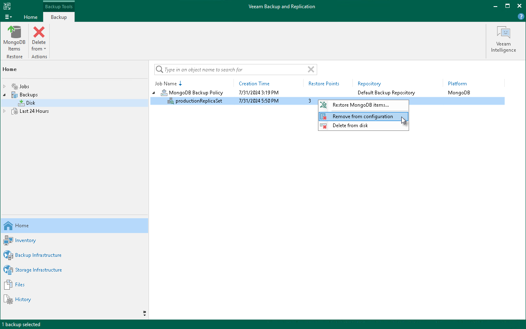Screen dimensions: 526x329
Task: Expand the Last 24 Hours node
Action: pyautogui.click(x=5, y=111)
